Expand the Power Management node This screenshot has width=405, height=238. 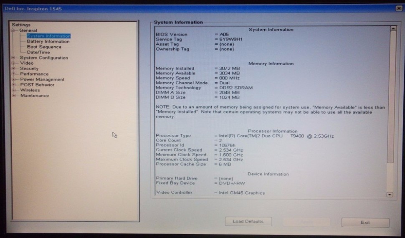[x=13, y=79]
